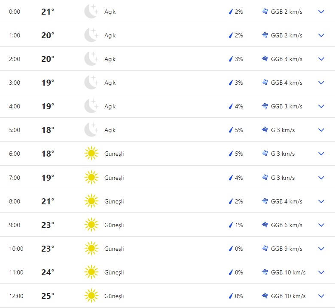Click the wind icon in the 10:00 row
This screenshot has width=335, height=308.
(265, 249)
